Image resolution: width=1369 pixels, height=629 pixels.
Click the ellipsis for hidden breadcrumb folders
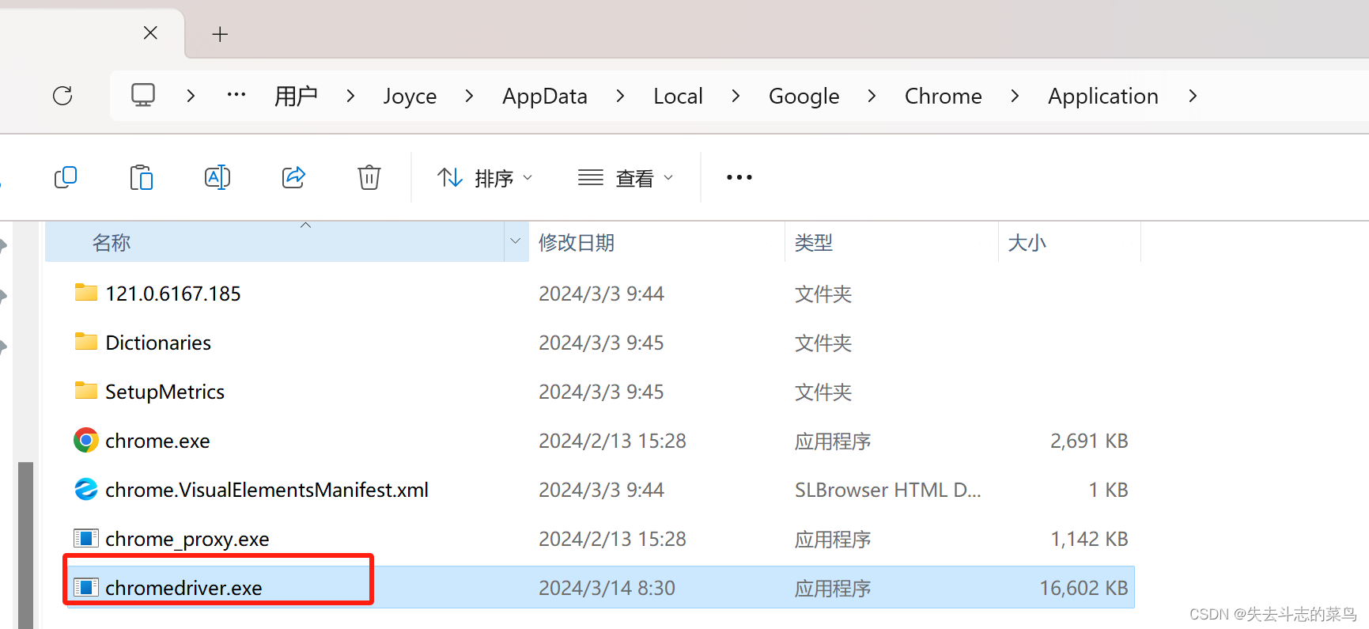pyautogui.click(x=236, y=95)
